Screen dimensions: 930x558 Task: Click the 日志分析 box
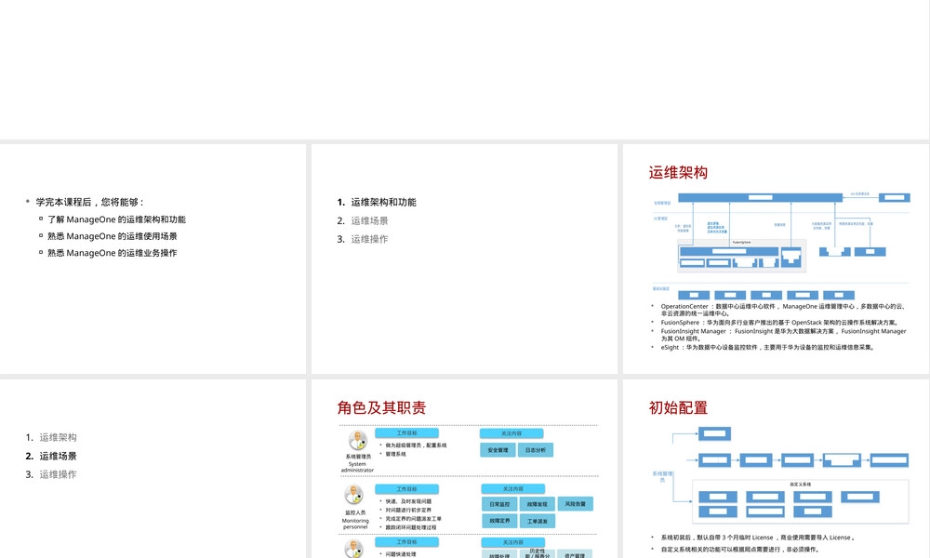pyautogui.click(x=535, y=450)
